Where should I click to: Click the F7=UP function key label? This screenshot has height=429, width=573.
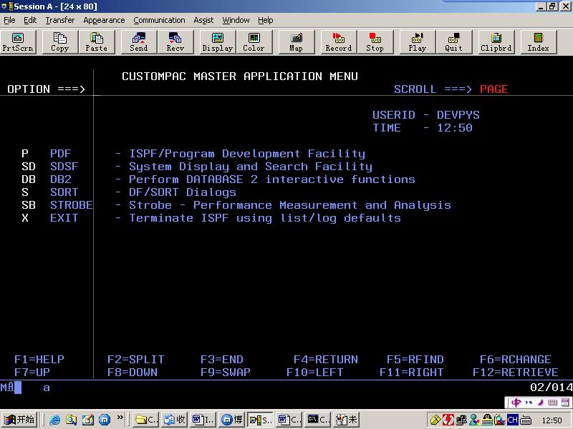click(32, 372)
